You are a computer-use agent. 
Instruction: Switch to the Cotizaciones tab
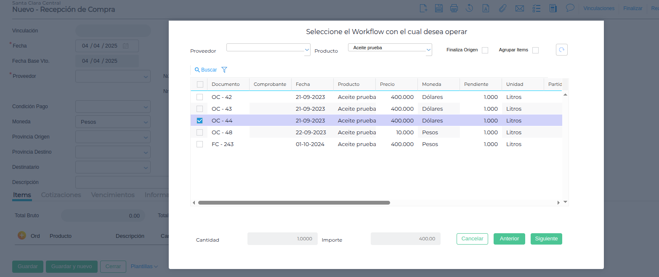(61, 195)
